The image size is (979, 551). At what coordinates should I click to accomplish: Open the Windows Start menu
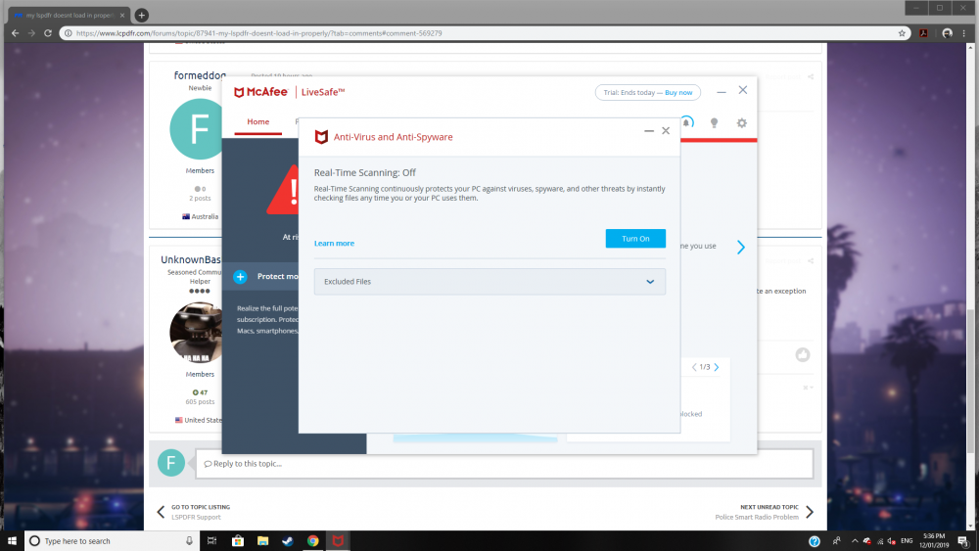[x=12, y=541]
